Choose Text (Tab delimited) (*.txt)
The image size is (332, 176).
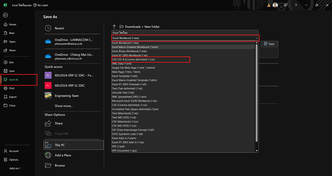click(184, 88)
